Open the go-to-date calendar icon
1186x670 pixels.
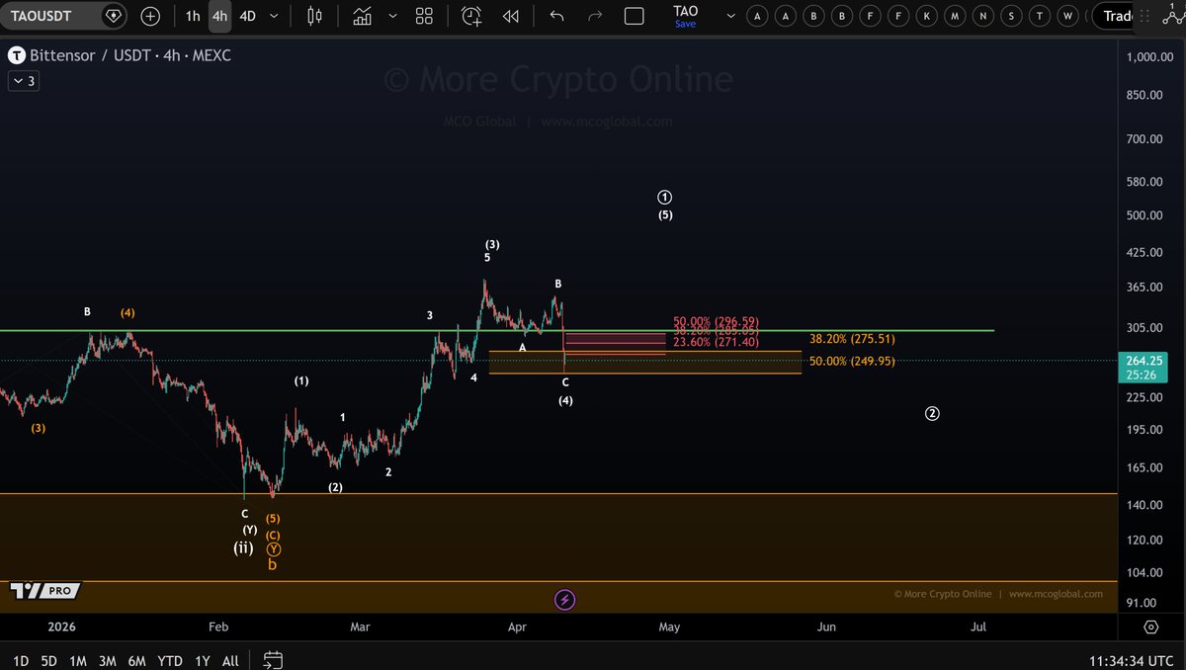274,660
